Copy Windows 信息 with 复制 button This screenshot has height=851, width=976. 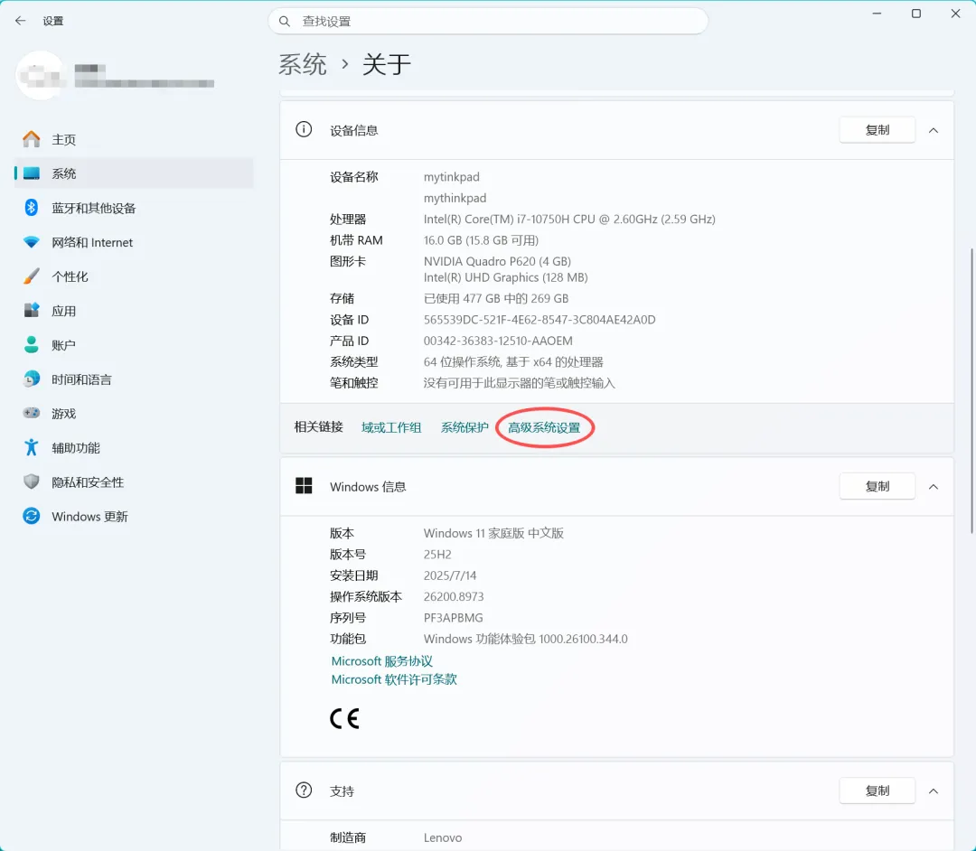(x=877, y=486)
